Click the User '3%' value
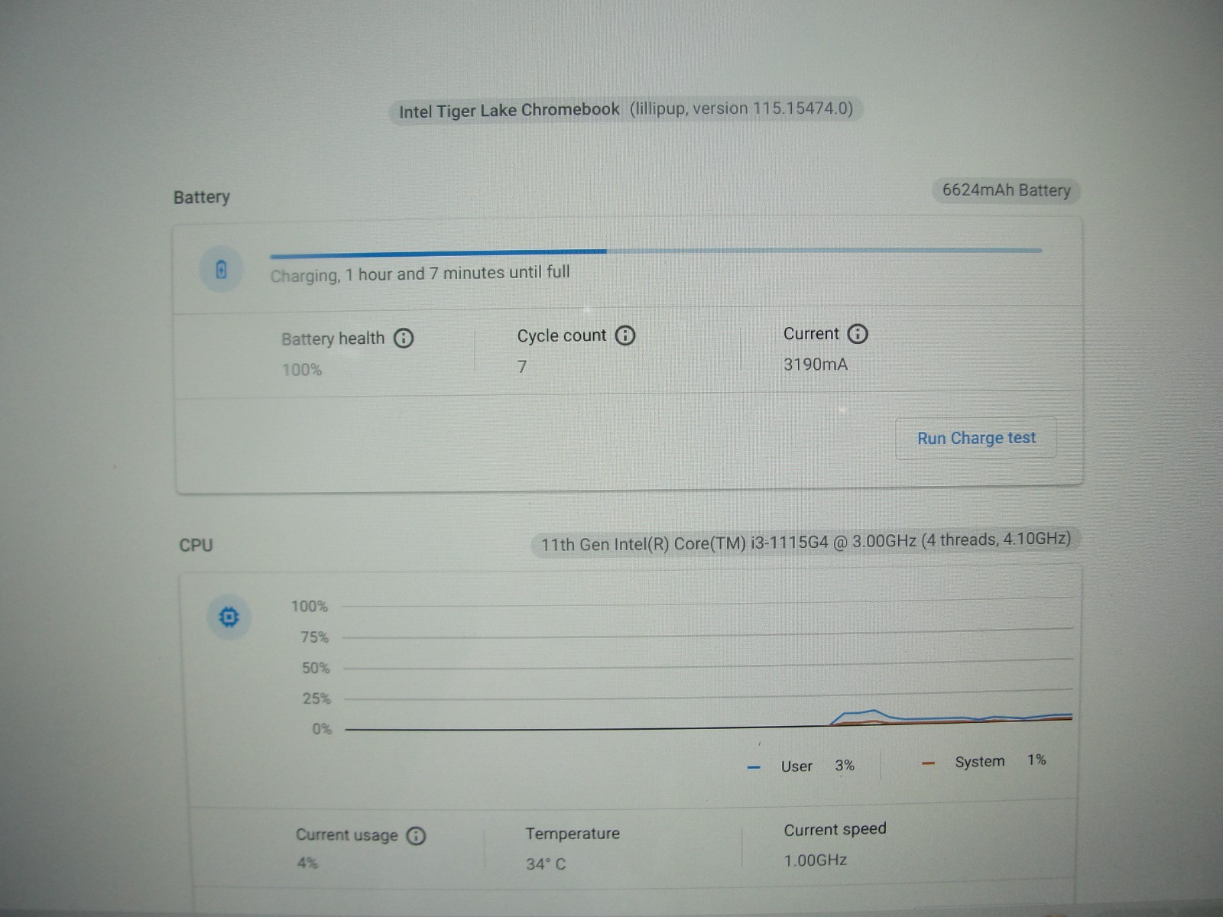 845,765
